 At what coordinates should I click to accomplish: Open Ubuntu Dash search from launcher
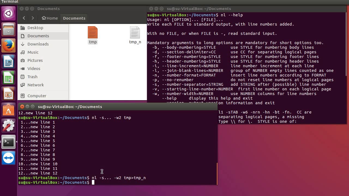8,13
